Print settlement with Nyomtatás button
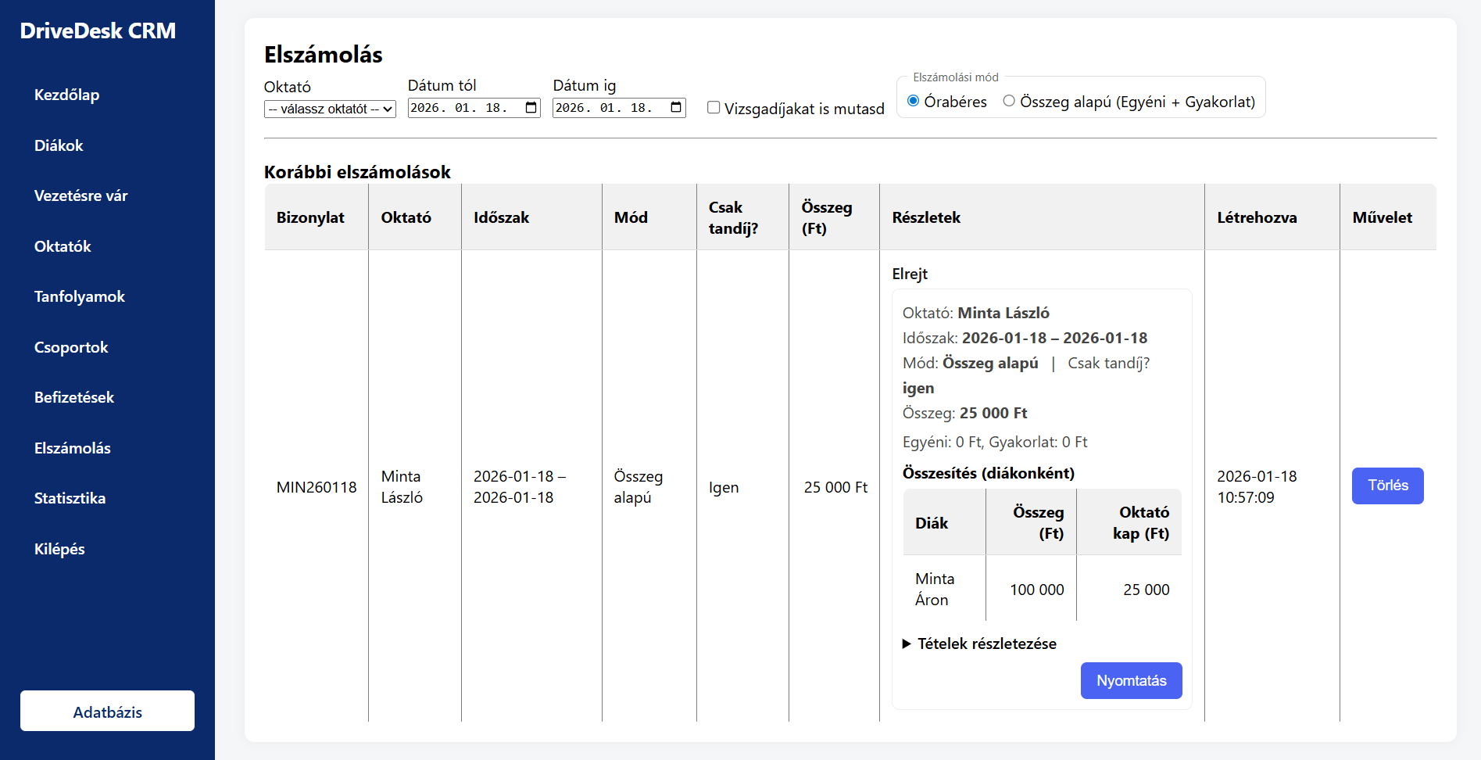 (1131, 681)
